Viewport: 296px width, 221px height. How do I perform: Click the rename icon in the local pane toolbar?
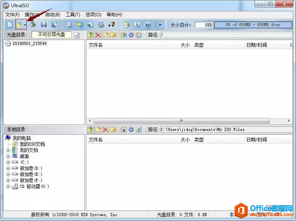click(x=113, y=129)
